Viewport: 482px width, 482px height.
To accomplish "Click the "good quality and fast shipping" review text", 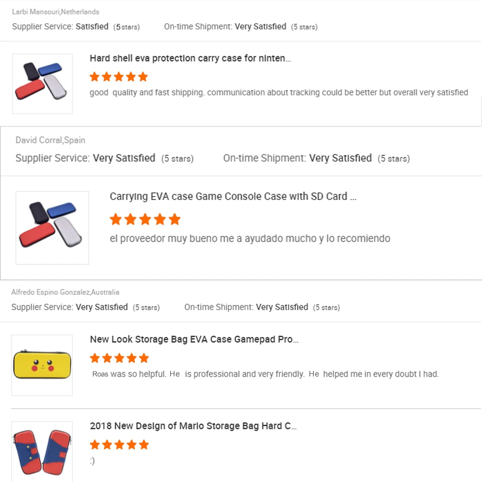I will coord(279,93).
